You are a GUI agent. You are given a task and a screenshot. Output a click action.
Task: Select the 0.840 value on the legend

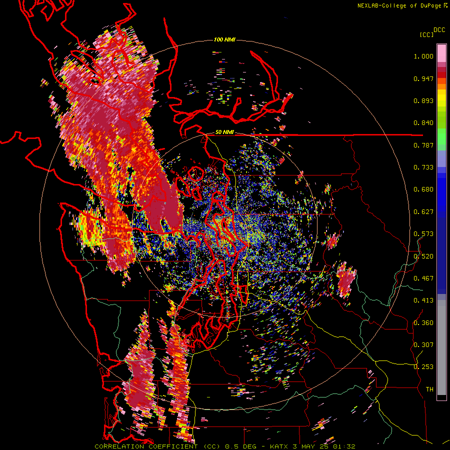point(423,123)
